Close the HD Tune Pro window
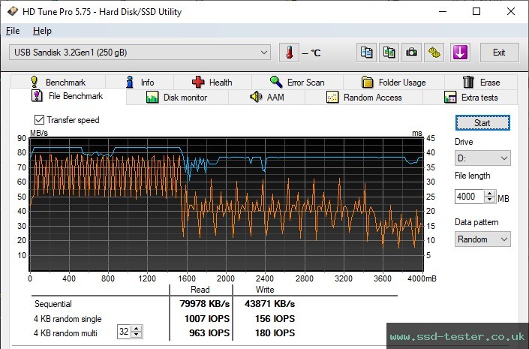 point(511,11)
